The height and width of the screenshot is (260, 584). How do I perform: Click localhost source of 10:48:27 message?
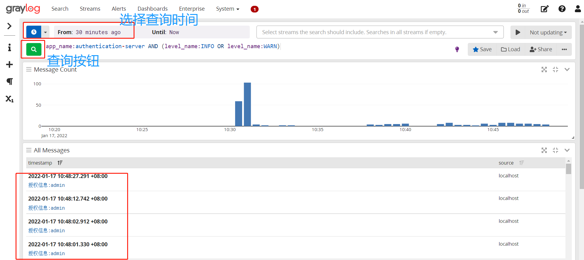tap(509, 176)
